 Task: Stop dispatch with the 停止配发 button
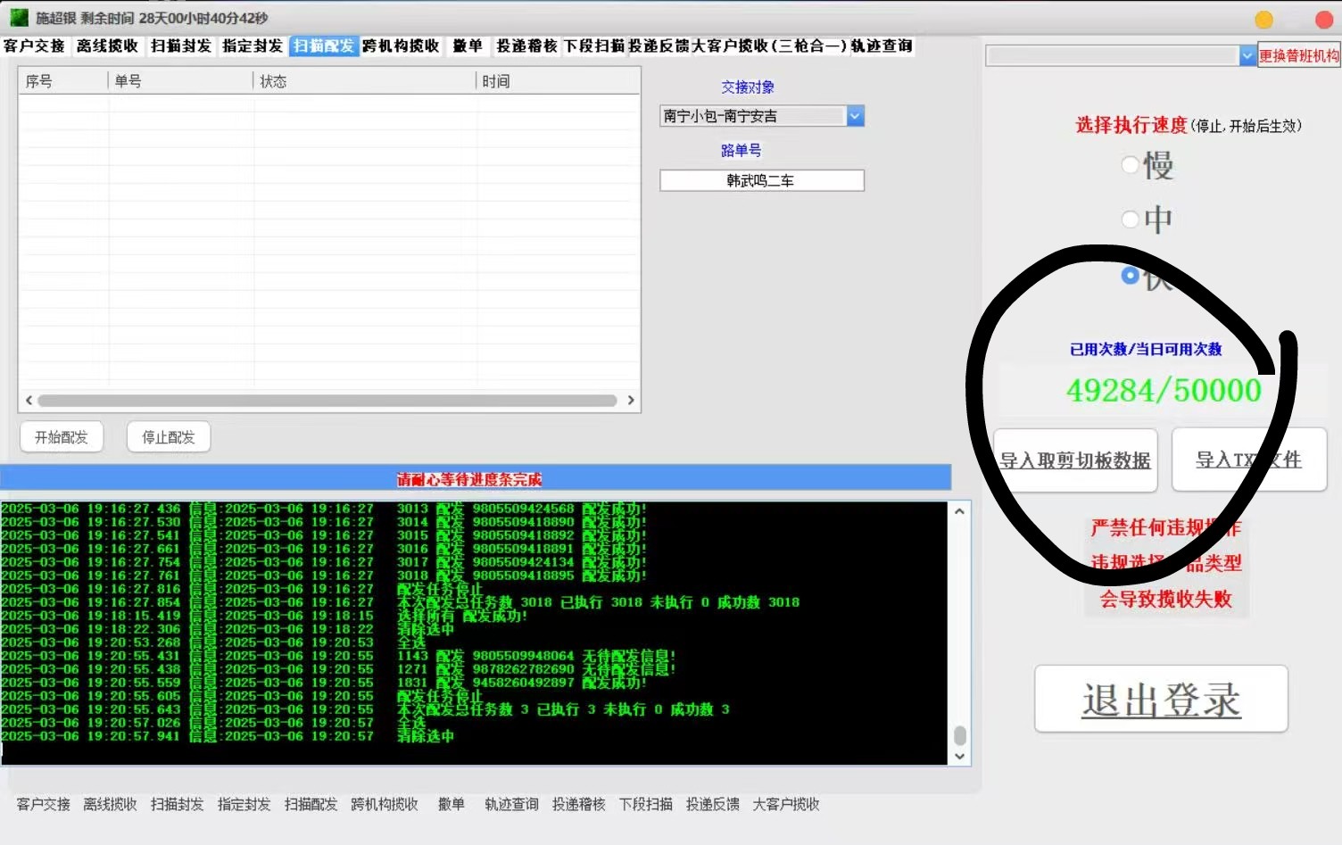click(169, 437)
